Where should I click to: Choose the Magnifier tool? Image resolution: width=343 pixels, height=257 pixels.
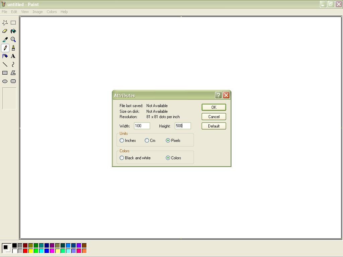(x=13, y=39)
